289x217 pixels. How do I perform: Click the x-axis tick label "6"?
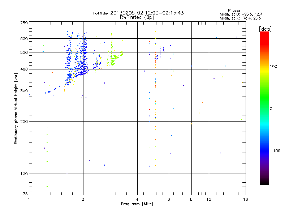(169, 199)
